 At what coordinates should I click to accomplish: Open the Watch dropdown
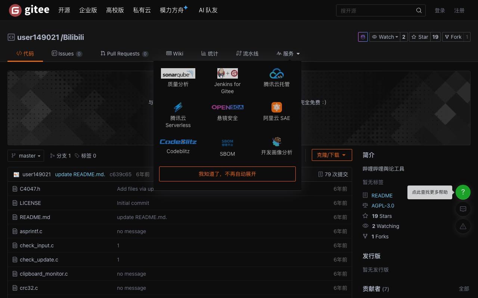(x=385, y=37)
